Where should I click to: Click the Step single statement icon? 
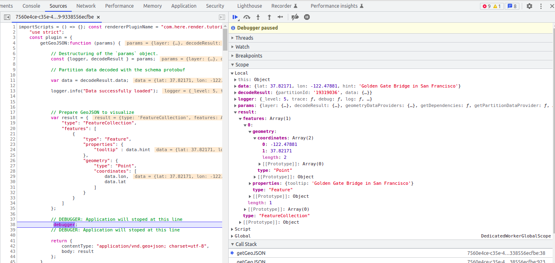click(280, 17)
